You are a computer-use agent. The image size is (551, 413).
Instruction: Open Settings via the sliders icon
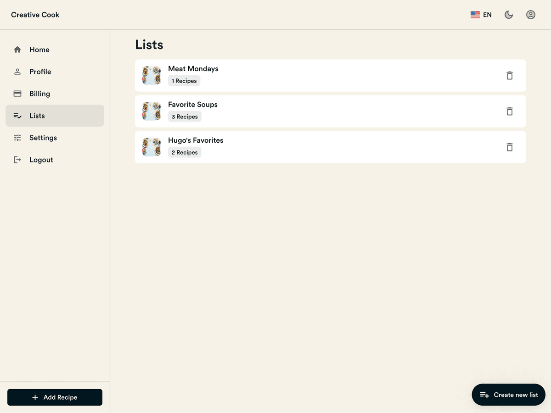pos(17,137)
